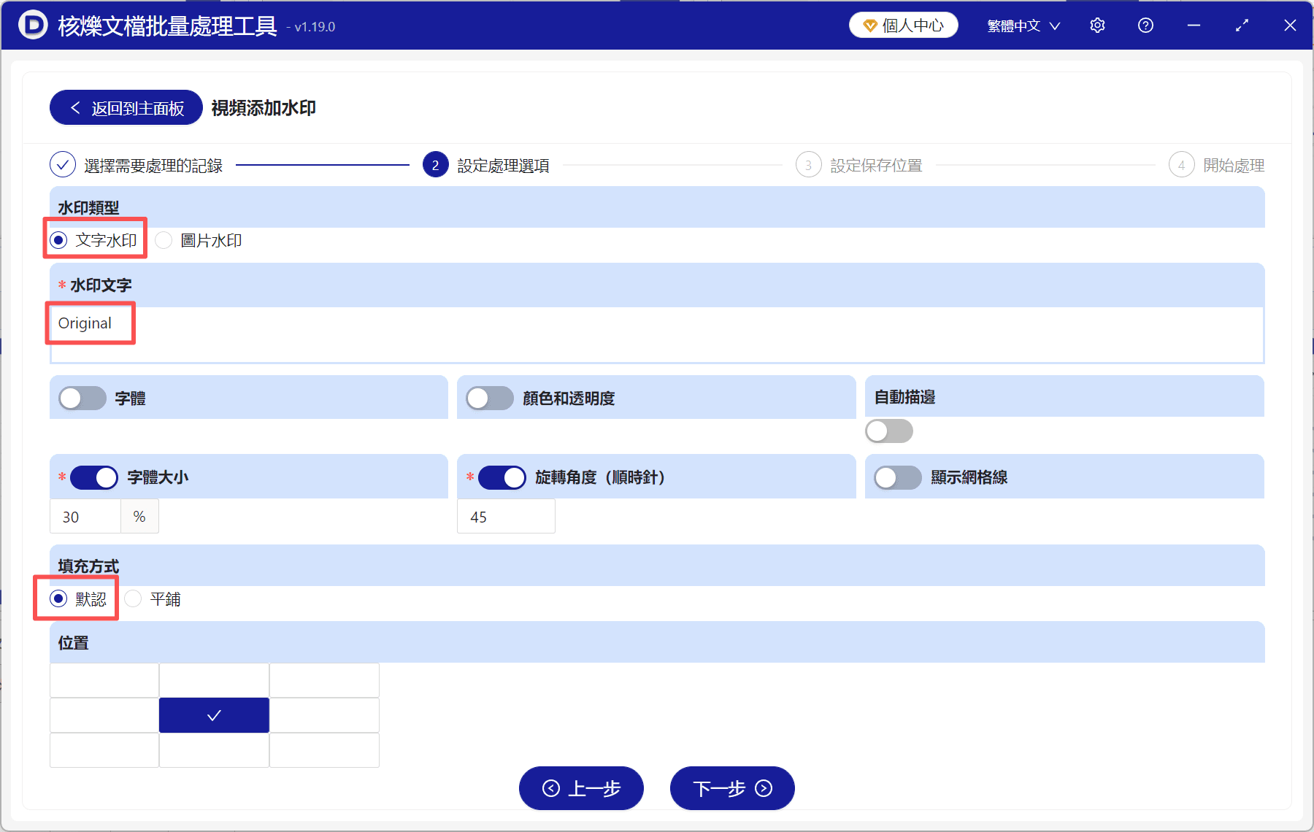1314x832 pixels.
Task: Open the 繁體中文 language dropdown
Action: point(1022,25)
